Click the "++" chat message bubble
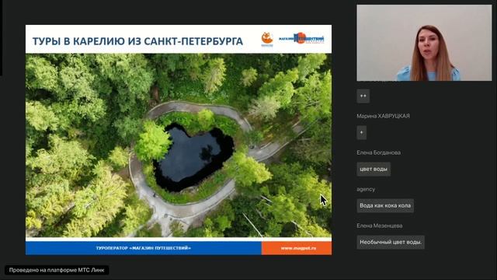The width and height of the screenshot is (497, 280). 363,96
